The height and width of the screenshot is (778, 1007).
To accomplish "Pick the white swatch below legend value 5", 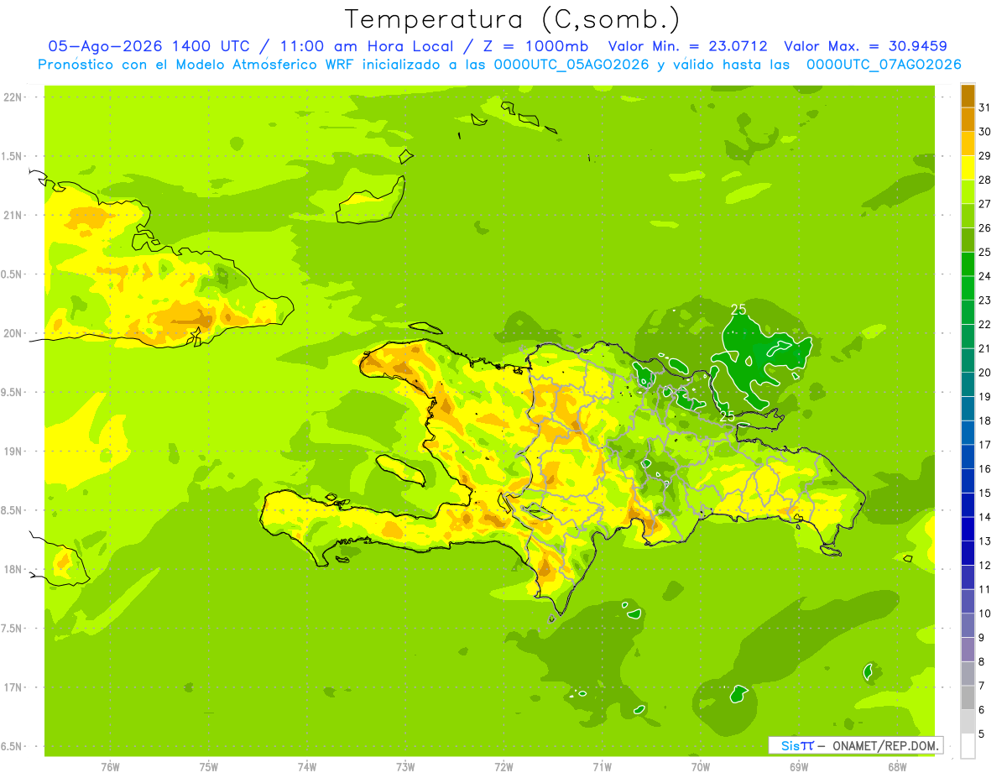I will pyautogui.click(x=968, y=745).
